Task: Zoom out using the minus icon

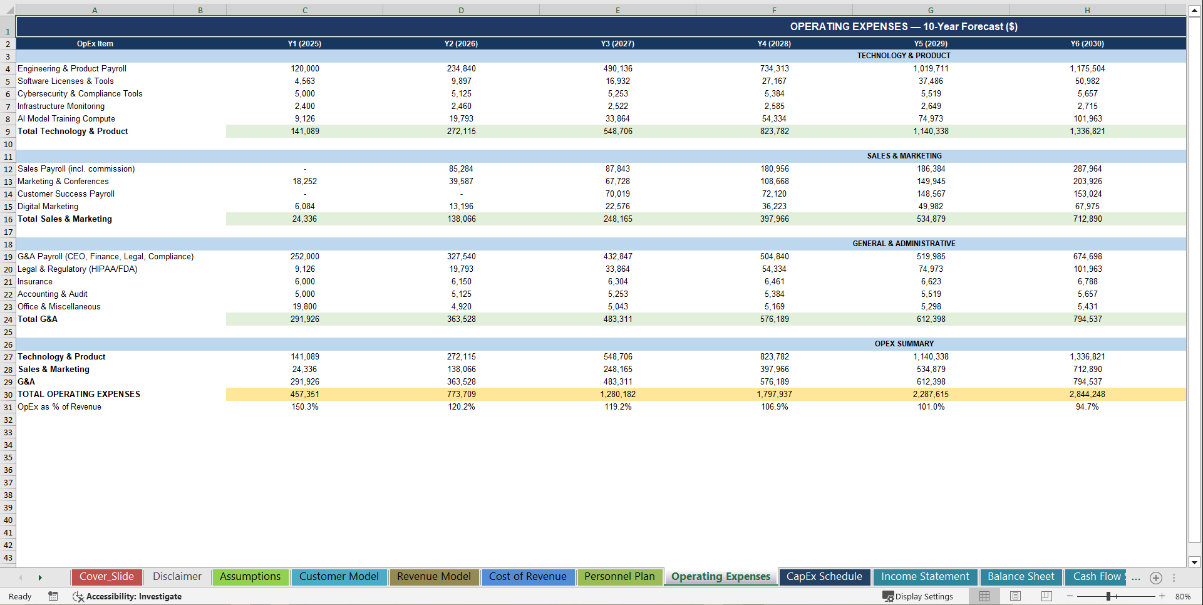Action: point(1071,596)
